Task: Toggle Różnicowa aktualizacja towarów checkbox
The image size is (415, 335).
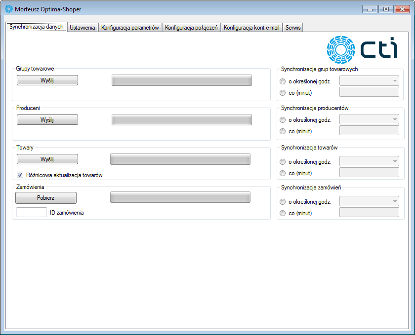Action: (x=20, y=175)
